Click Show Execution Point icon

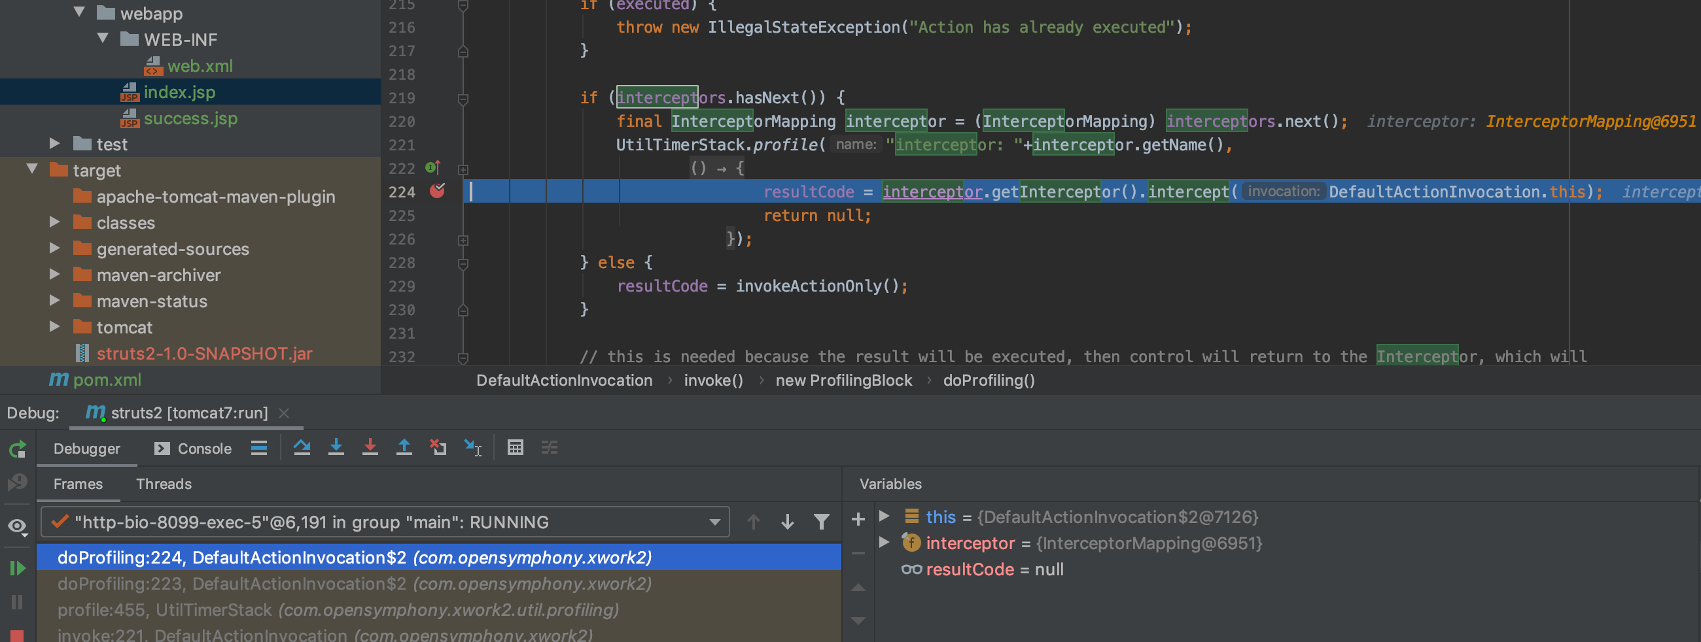[x=259, y=448]
